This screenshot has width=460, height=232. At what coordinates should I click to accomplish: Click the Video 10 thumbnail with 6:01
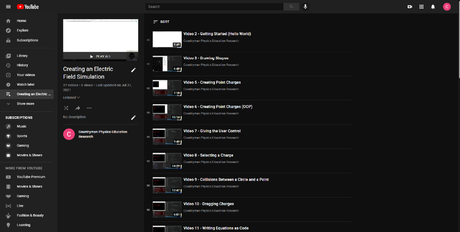(x=167, y=210)
